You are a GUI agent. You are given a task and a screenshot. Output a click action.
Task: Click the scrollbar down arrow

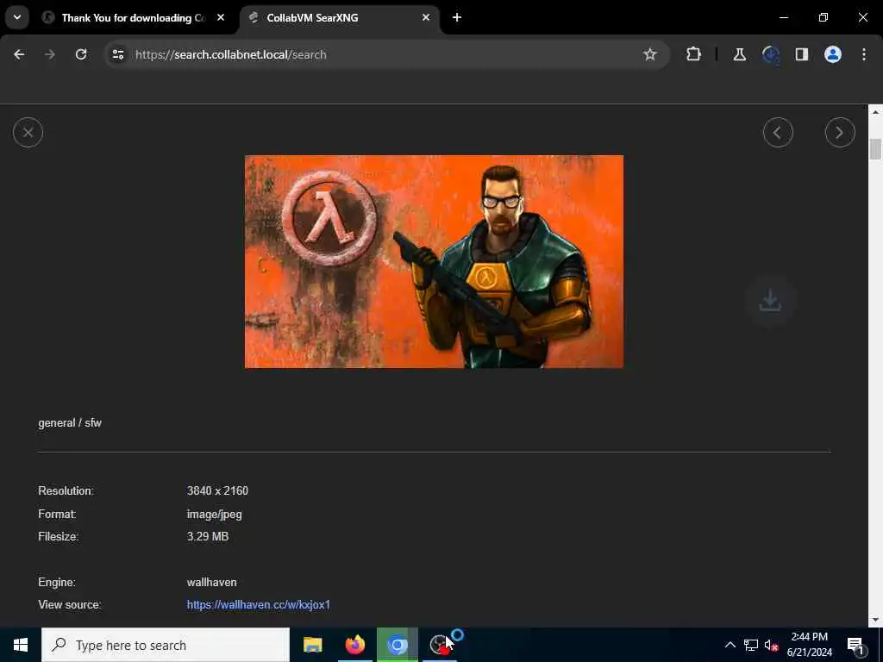click(875, 620)
